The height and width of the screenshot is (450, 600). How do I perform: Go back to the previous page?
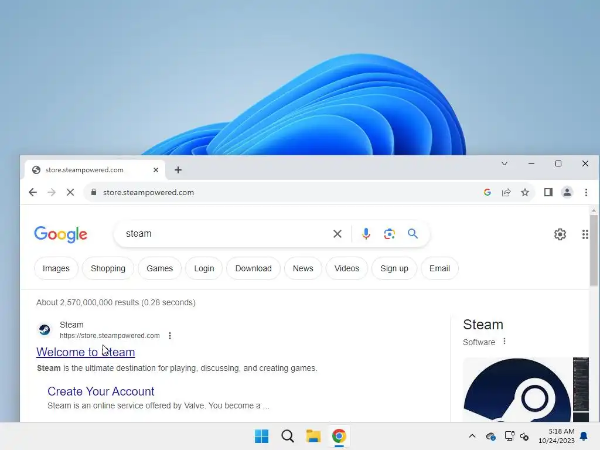33,192
